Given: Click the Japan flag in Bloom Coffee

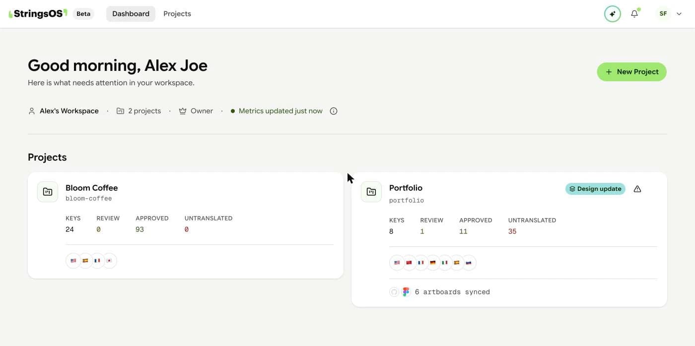Looking at the screenshot, I should [109, 261].
